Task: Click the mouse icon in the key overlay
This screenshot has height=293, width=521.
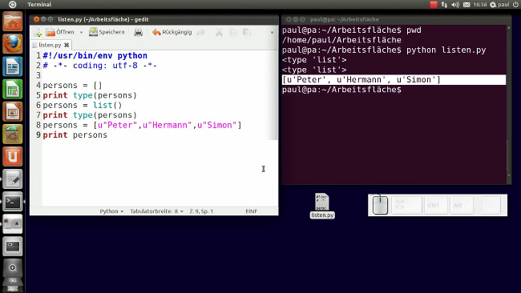Action: pyautogui.click(x=380, y=205)
